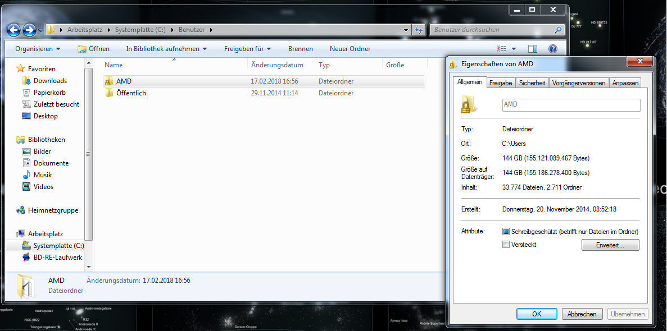Click the Back navigation arrow
The height and width of the screenshot is (331, 667).
coord(13,30)
